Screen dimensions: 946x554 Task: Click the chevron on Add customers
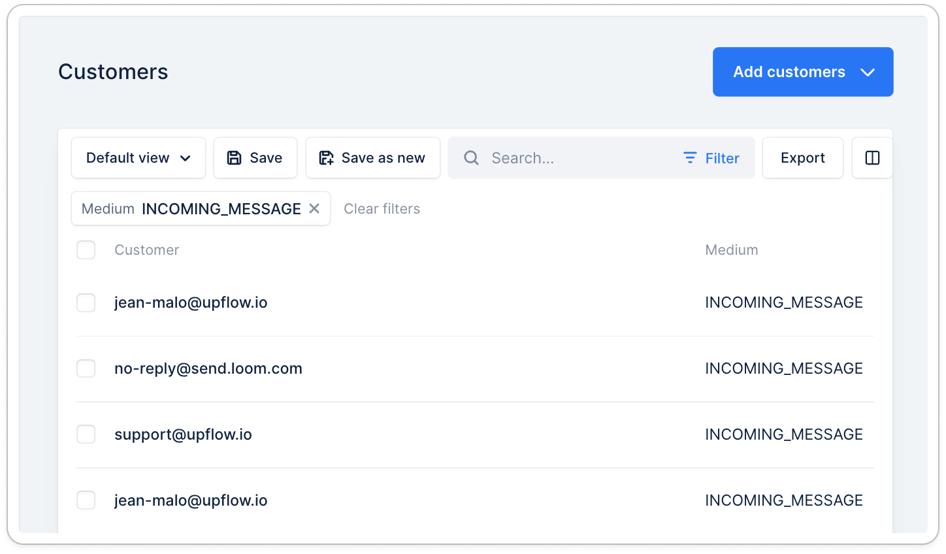click(868, 73)
